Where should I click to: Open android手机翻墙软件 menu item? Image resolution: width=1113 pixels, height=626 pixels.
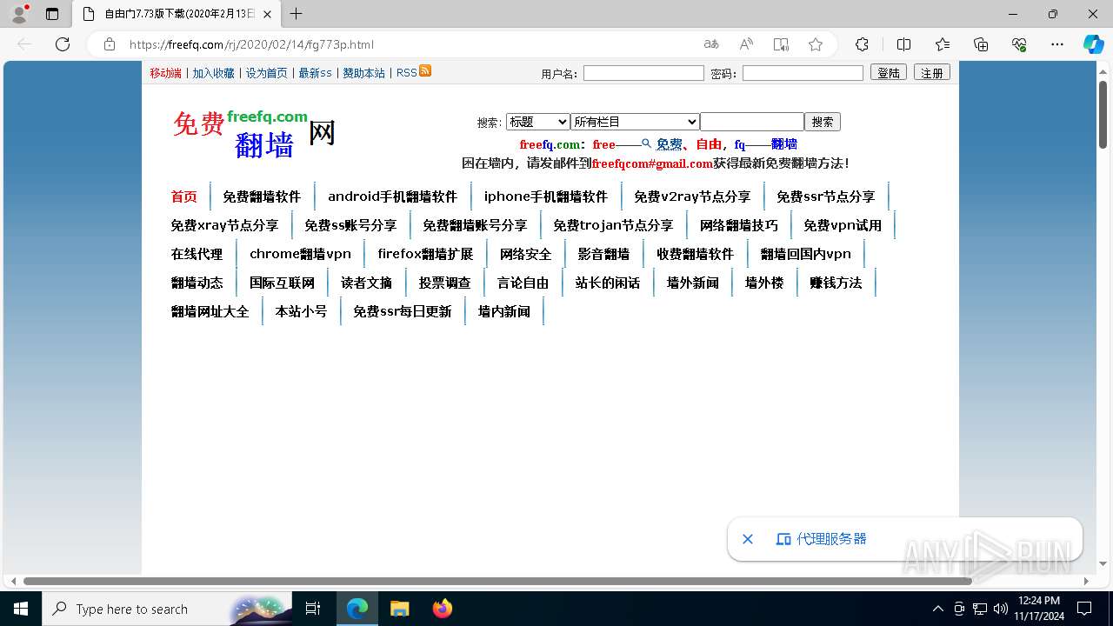click(x=392, y=196)
